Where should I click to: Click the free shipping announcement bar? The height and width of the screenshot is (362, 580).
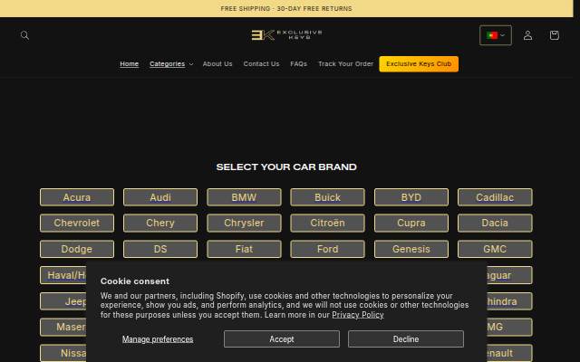pos(286,8)
